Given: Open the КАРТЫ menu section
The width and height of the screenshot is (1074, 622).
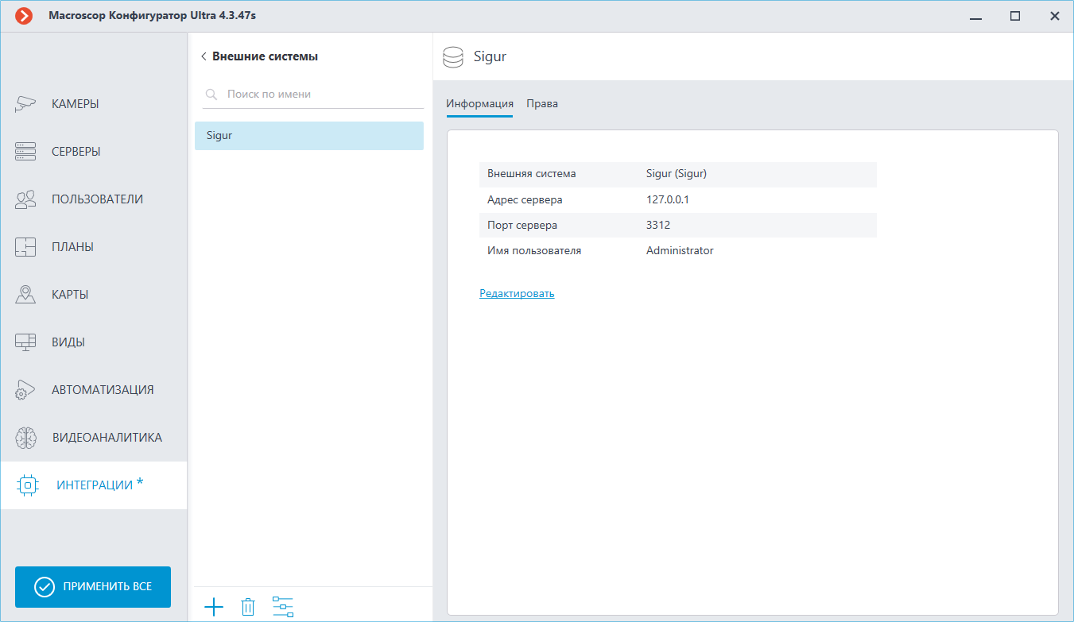Looking at the screenshot, I should click(94, 295).
